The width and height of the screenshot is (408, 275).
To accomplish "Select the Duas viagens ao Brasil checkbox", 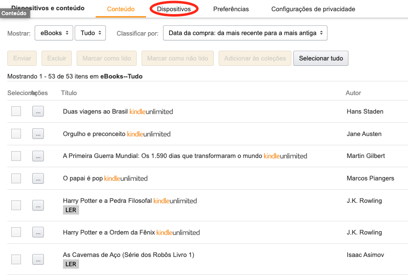I will pyautogui.click(x=16, y=111).
